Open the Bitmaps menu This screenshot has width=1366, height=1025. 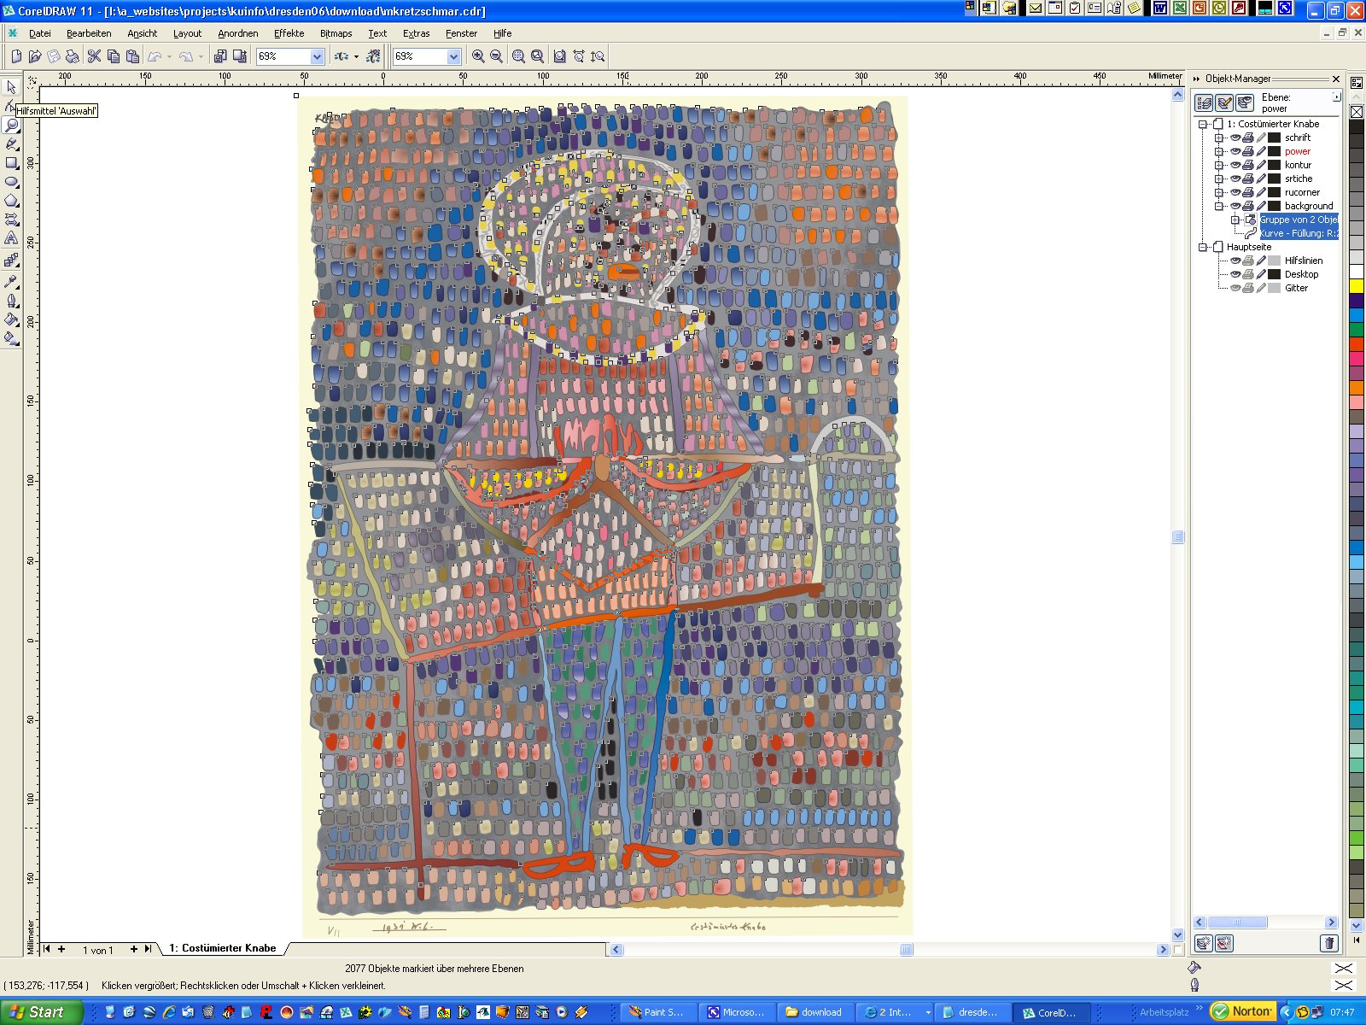pyautogui.click(x=336, y=33)
